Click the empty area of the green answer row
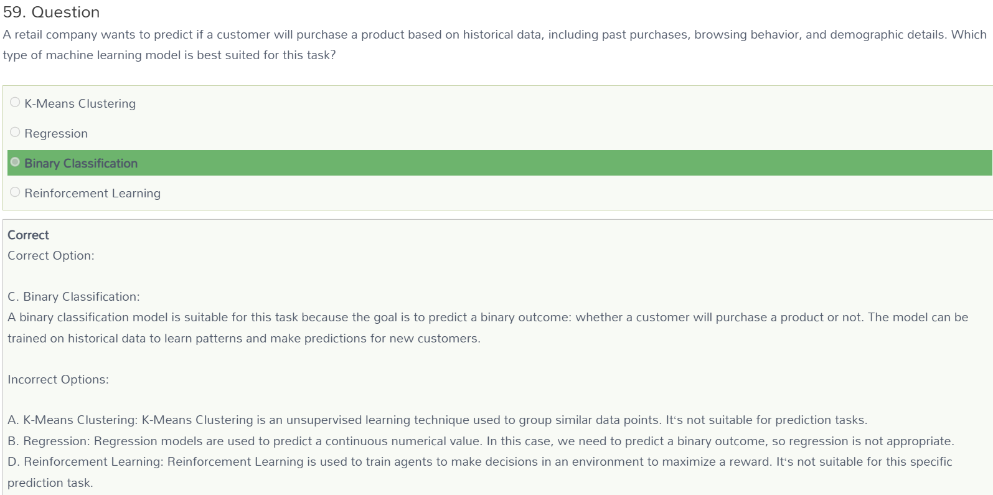The image size is (993, 495). (560, 163)
